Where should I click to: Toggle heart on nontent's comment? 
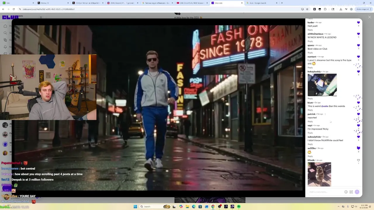pos(359,57)
